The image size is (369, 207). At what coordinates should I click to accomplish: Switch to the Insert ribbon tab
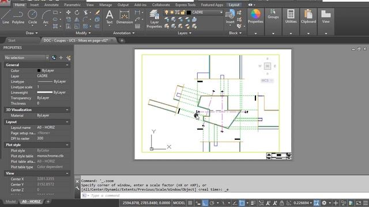point(35,5)
